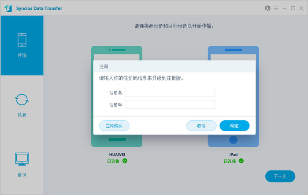Click the iPad connected checkmark icon
The image size is (308, 195).
[x=241, y=161]
